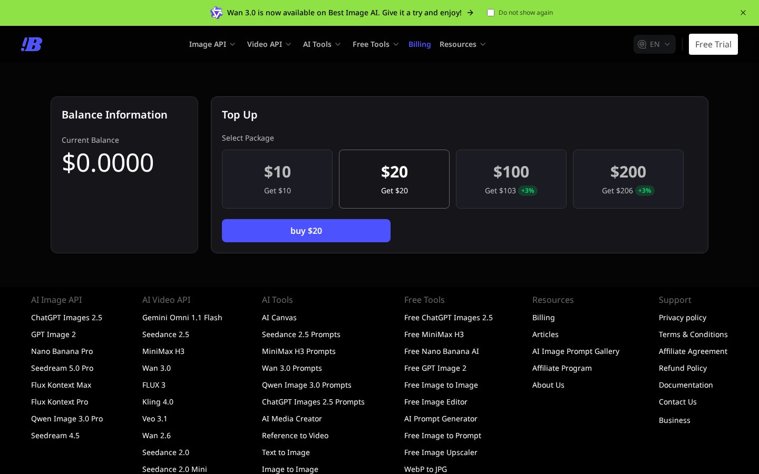The width and height of the screenshot is (759, 474).
Task: Open the Privacy policy link
Action: [683, 318]
